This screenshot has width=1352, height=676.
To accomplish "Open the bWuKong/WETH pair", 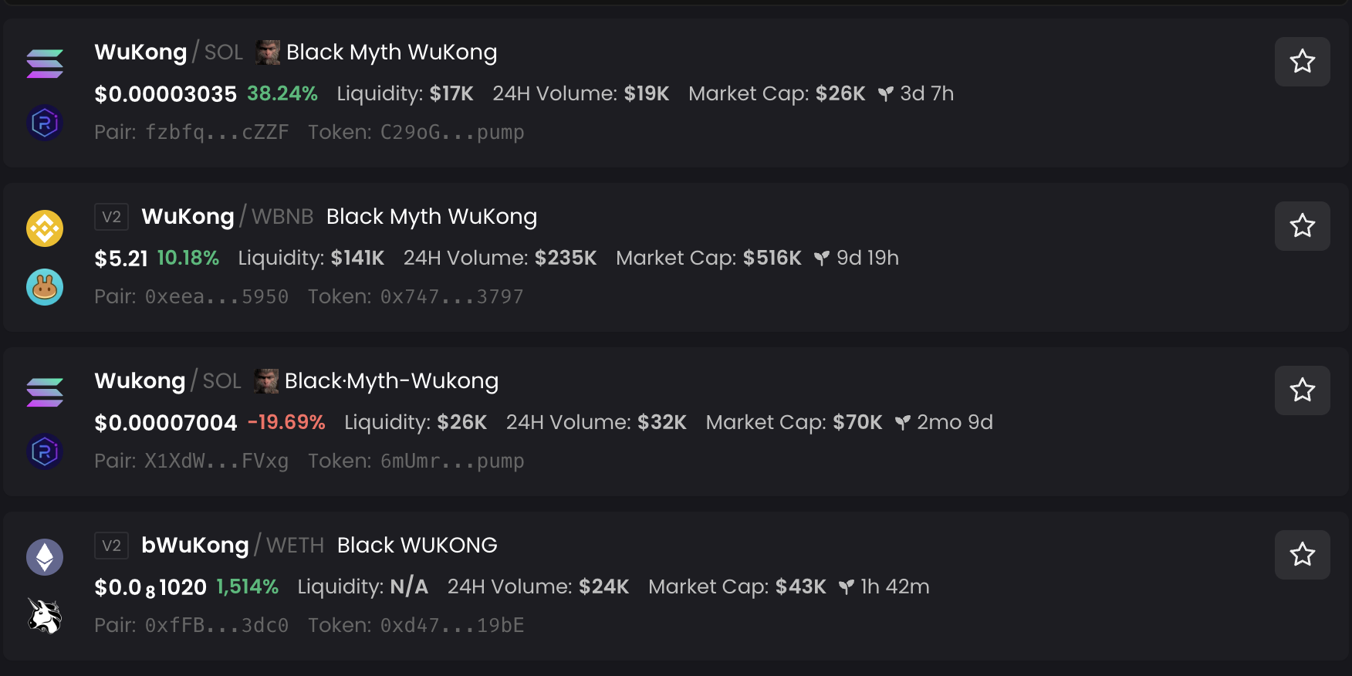I will 194,546.
